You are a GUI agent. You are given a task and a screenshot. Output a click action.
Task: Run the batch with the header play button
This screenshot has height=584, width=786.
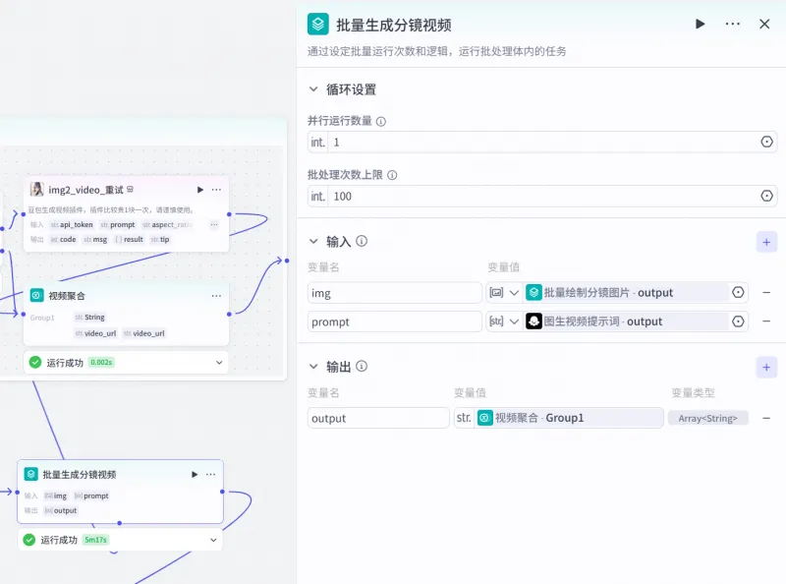701,24
